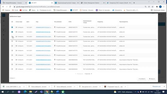This screenshot has width=167, height=94.
Task: Open the Gmail bookmark
Action: [15, 10]
